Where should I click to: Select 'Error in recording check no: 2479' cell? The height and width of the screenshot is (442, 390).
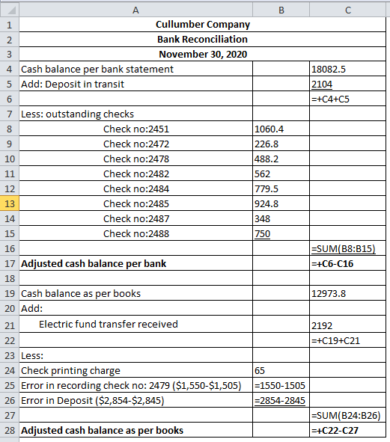pyautogui.click(x=135, y=385)
